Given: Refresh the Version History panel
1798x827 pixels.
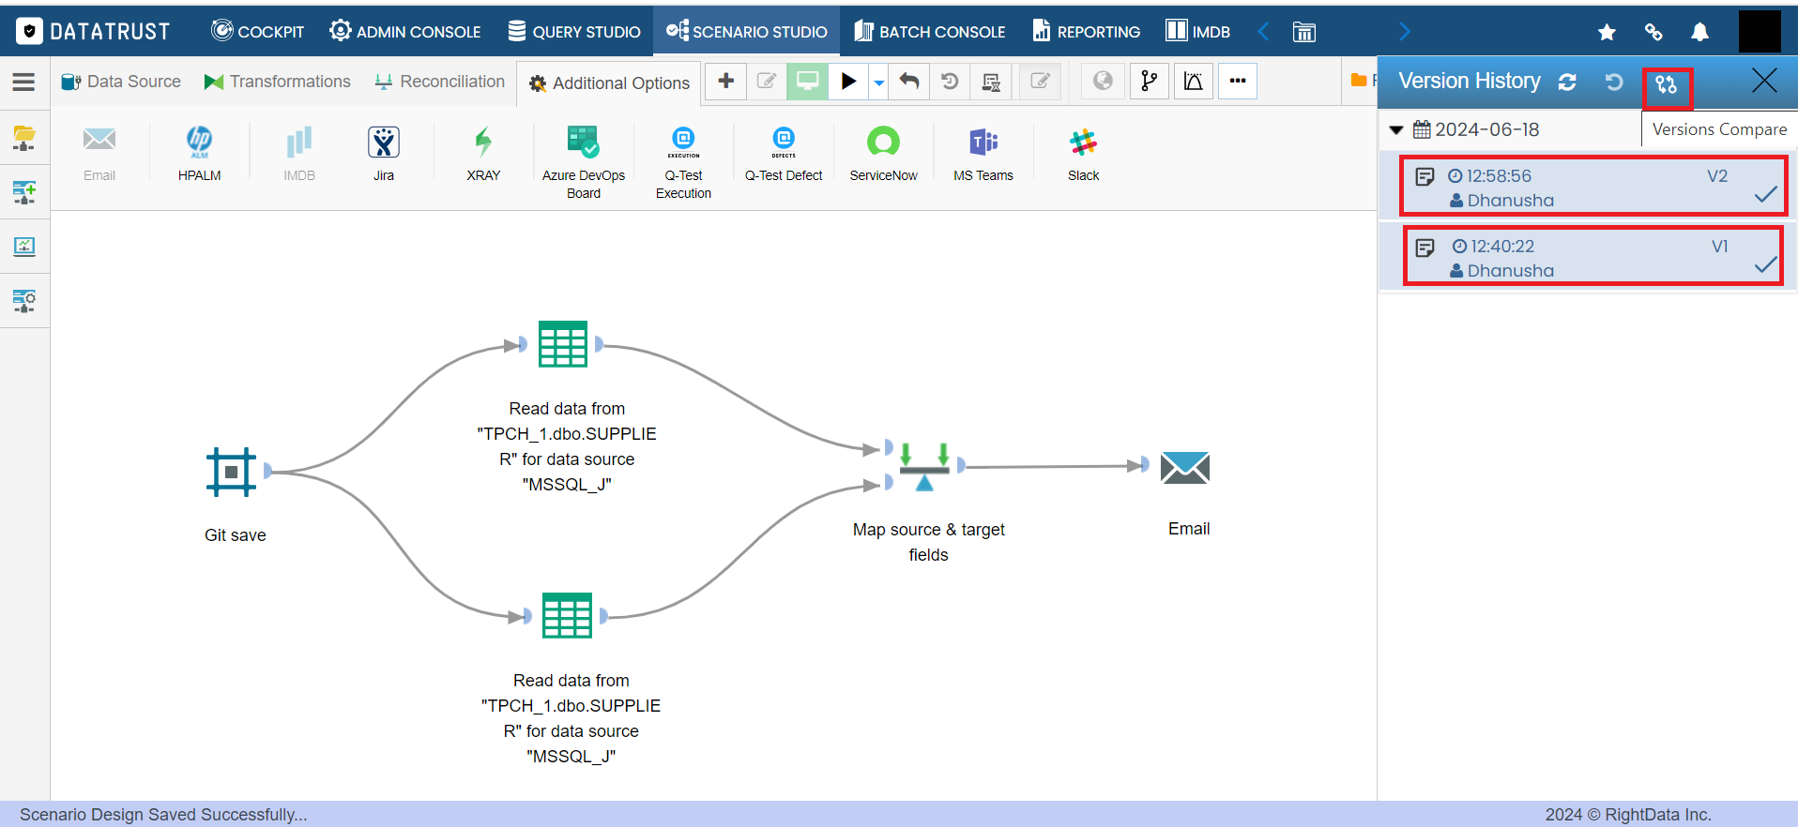Looking at the screenshot, I should [1567, 83].
